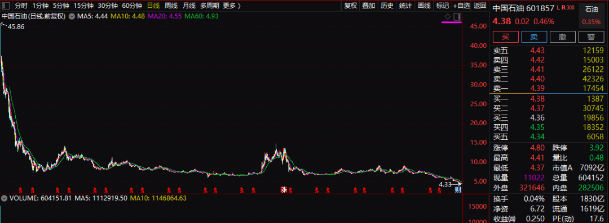Image resolution: width=609 pixels, height=223 pixels.
Task: Click the 买一 price 4.38
Action: click(538, 99)
